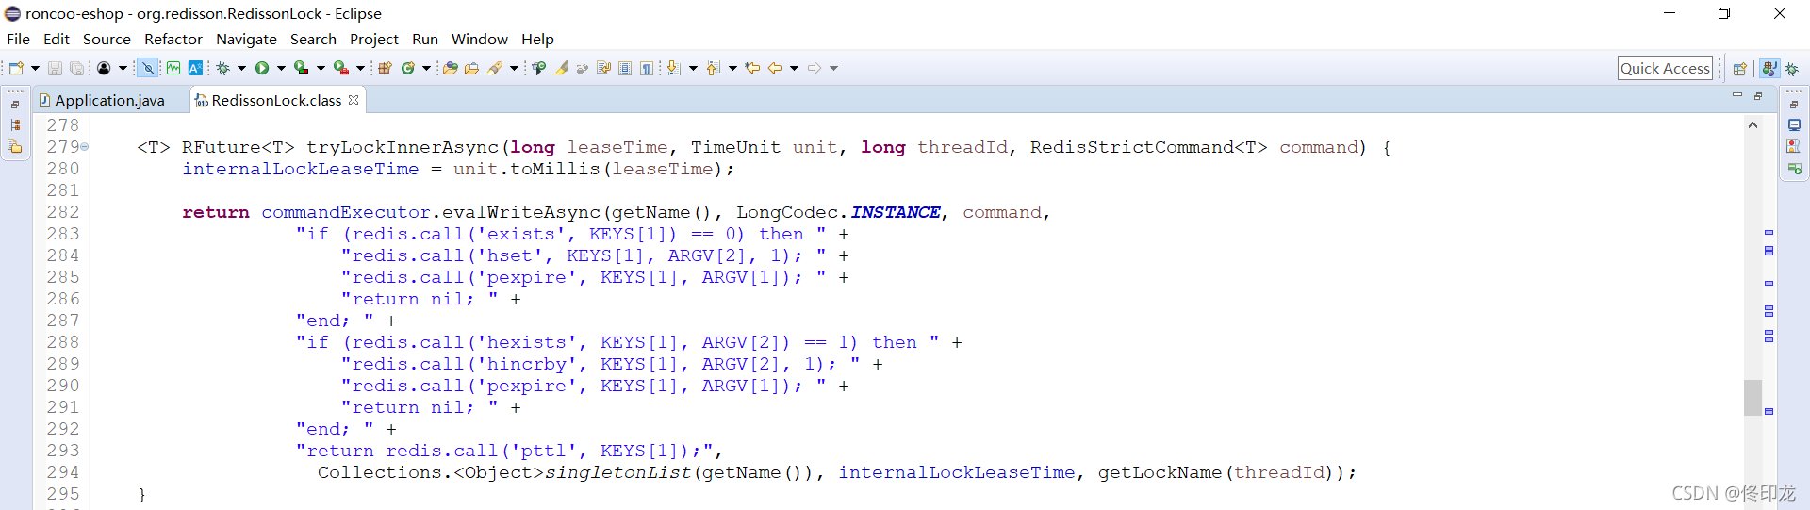Click the New Java Package icon
Viewport: 1810px width, 510px height.
384,68
